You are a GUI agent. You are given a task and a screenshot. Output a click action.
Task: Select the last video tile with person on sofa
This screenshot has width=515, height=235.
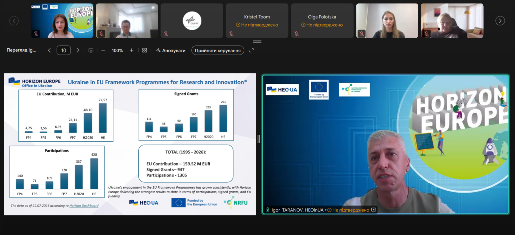point(452,21)
